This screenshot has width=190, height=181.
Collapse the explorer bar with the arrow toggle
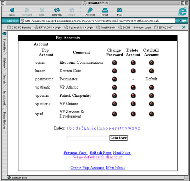[x=4, y=34]
